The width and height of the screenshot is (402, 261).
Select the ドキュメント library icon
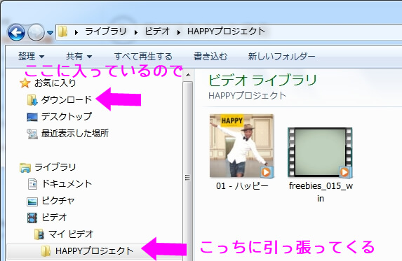[x=32, y=184]
